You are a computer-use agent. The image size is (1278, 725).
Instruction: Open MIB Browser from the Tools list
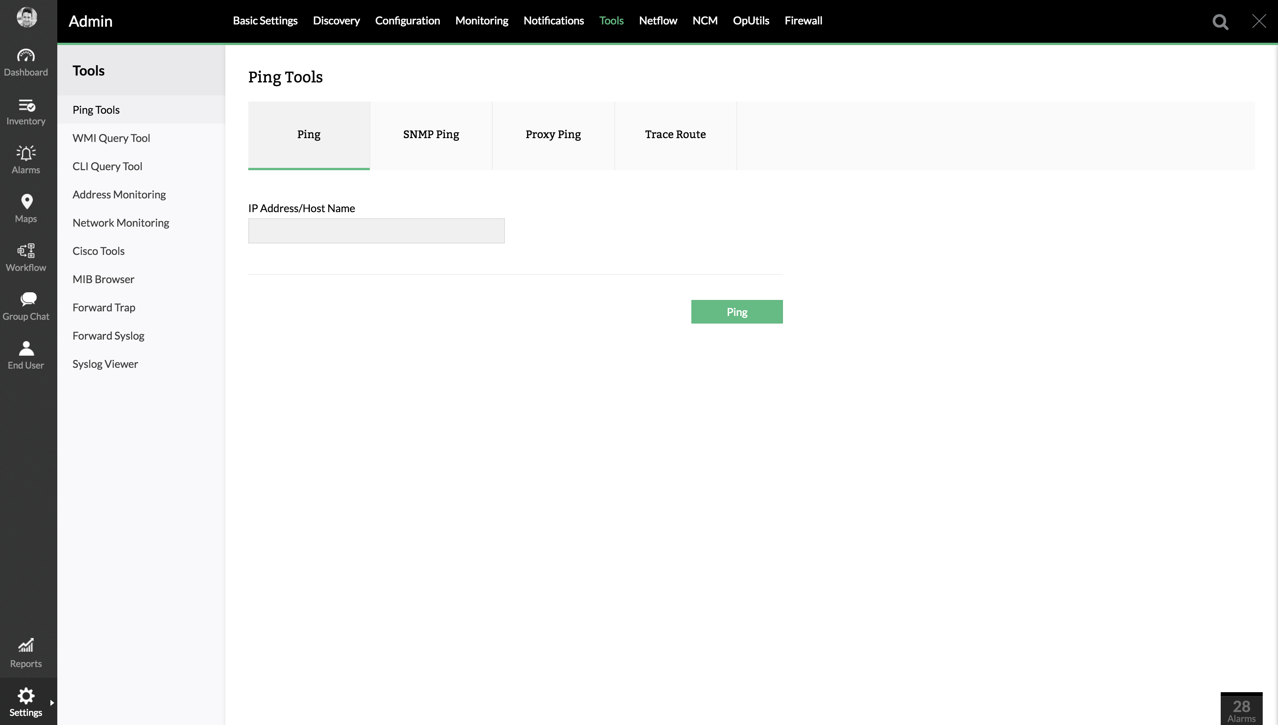click(103, 279)
